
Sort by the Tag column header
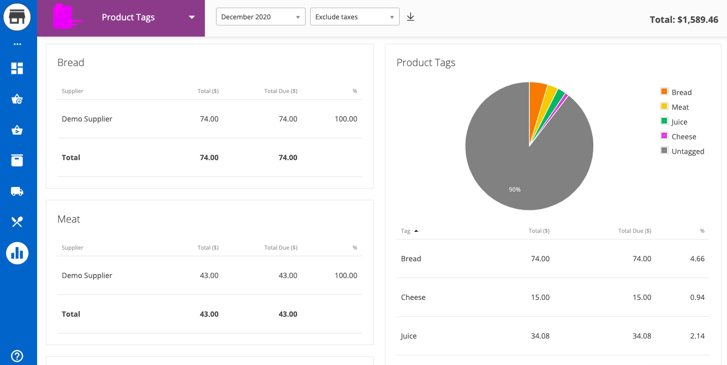tap(409, 231)
